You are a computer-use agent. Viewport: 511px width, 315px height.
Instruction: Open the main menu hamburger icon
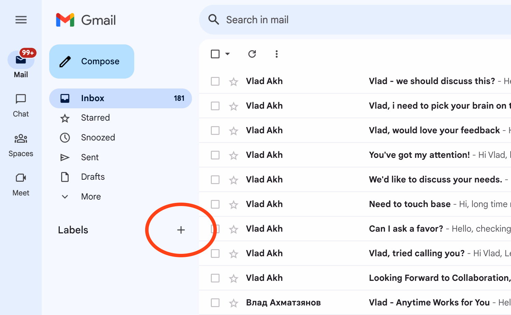click(21, 20)
